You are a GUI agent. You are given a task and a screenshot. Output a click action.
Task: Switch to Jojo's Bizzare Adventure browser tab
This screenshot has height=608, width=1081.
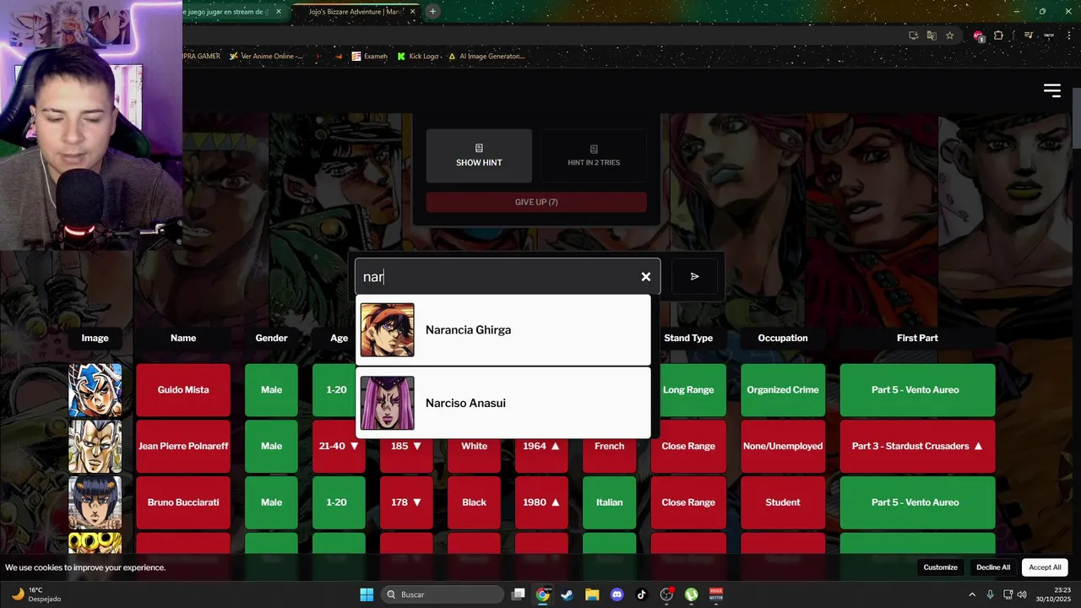click(x=355, y=12)
